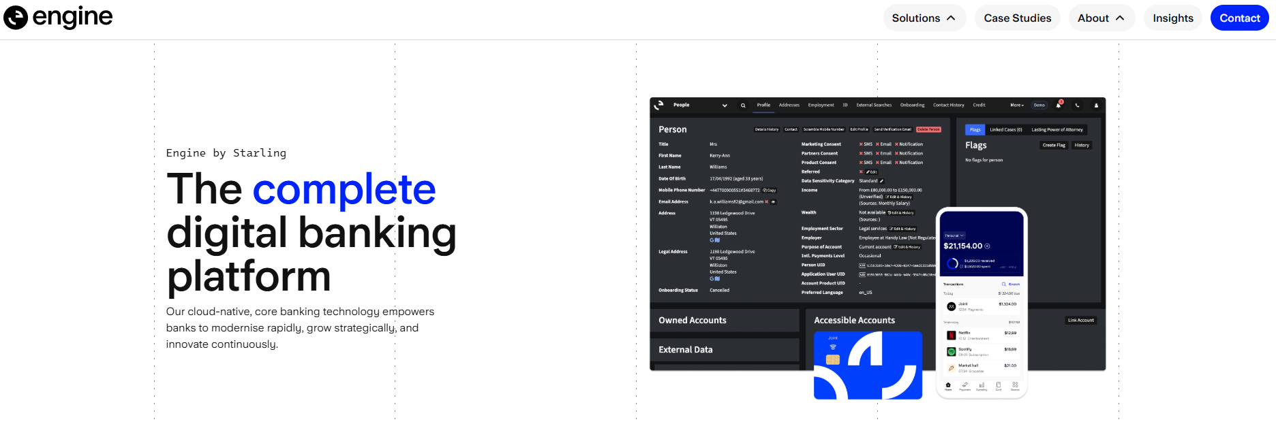Click the Referred Edit button
Image resolution: width=1276 pixels, height=424 pixels.
click(872, 172)
